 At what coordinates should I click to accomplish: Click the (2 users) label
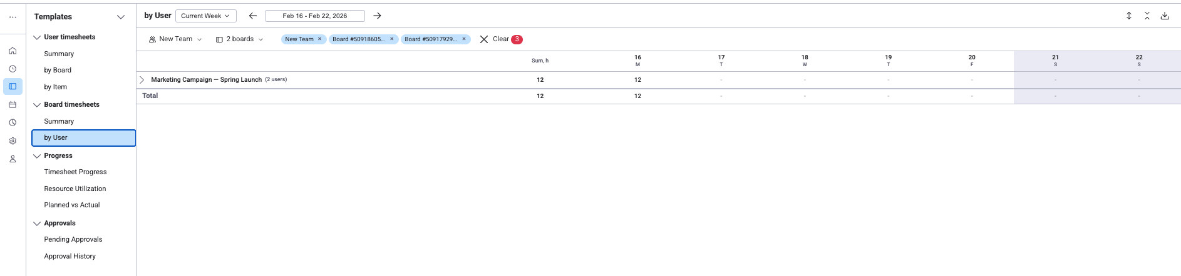[276, 80]
